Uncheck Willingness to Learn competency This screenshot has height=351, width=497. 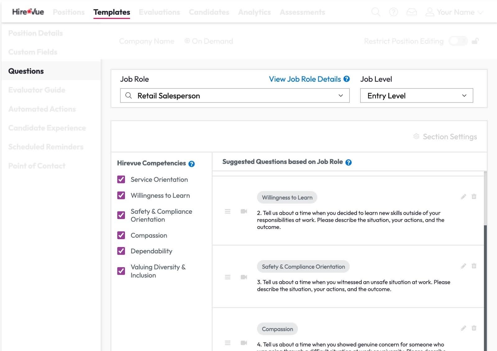tap(121, 195)
